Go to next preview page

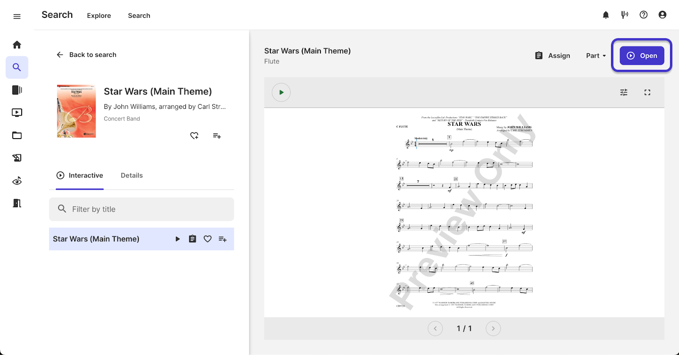point(493,328)
